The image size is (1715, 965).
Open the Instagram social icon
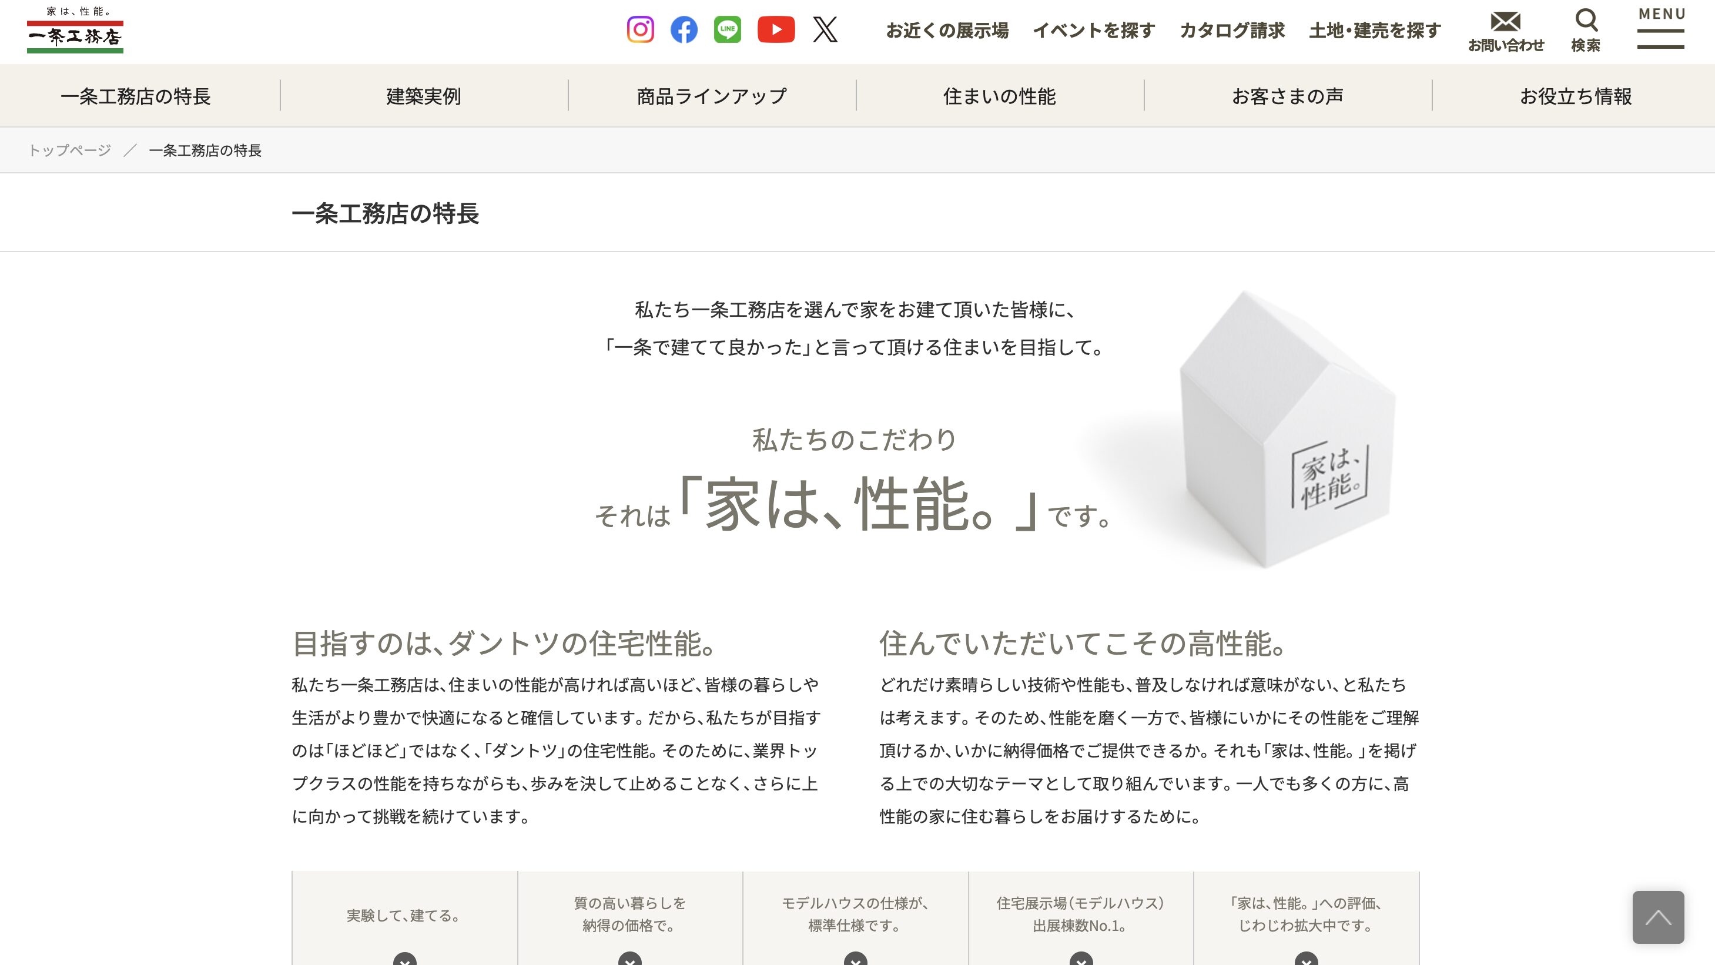point(641,30)
